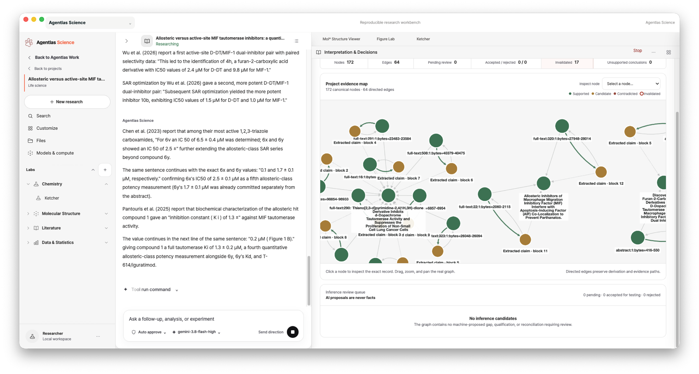Expand the Literature lab group
Viewport: 699px width, 374px height.
106,228
